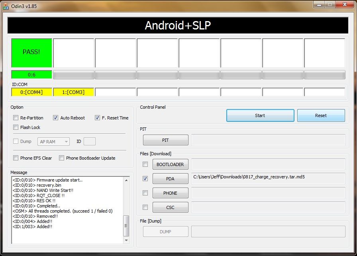
Task: Click the PDA path field showing 0817_charge_recovery.tar.md5
Action: tap(268, 178)
